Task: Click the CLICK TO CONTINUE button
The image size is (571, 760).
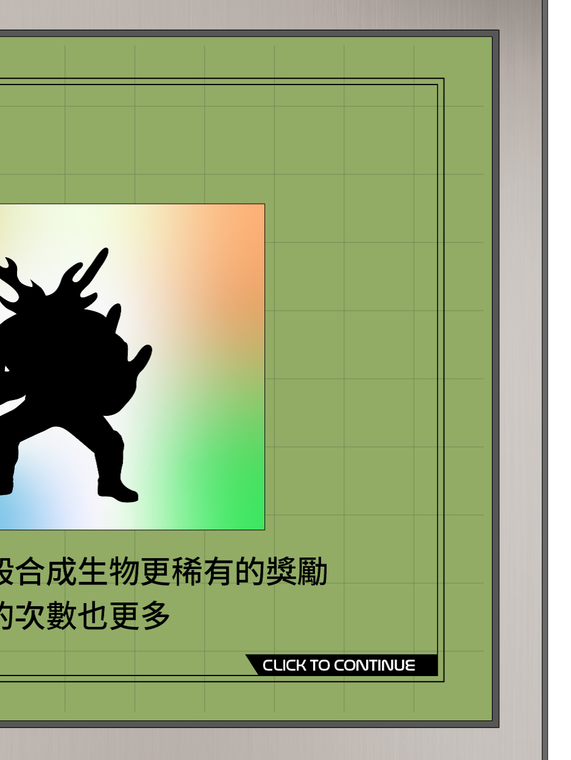Action: point(342,665)
